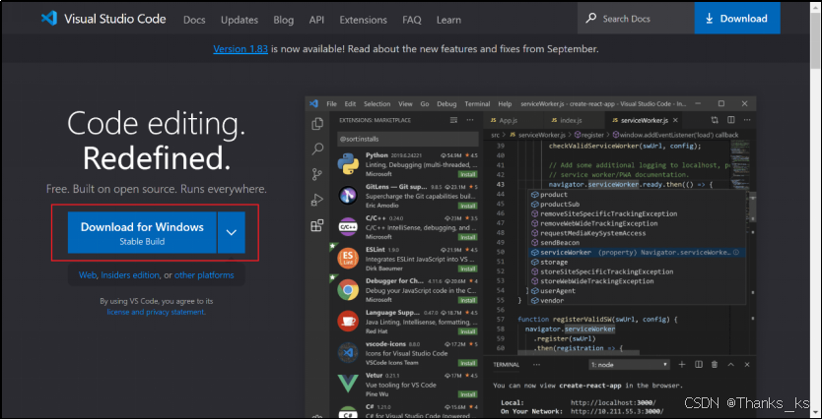Click Install button for GitLens extension in the preview
Image resolution: width=822 pixels, height=419 pixels.
466,206
